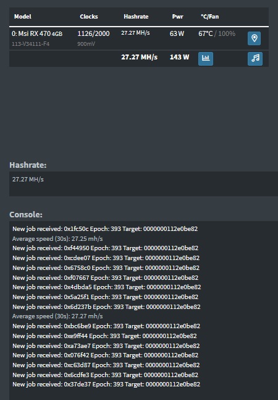Viewport: 278px width, 400px height.
Task: Click the Hashrate column header
Action: [x=136, y=17]
